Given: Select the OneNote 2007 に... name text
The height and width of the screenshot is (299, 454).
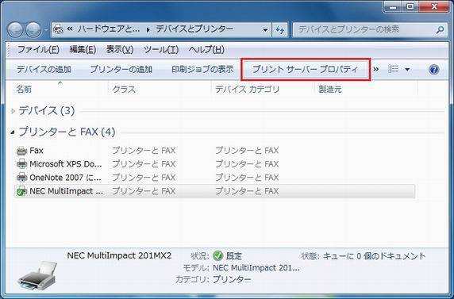Looking at the screenshot, I should click(x=65, y=178).
